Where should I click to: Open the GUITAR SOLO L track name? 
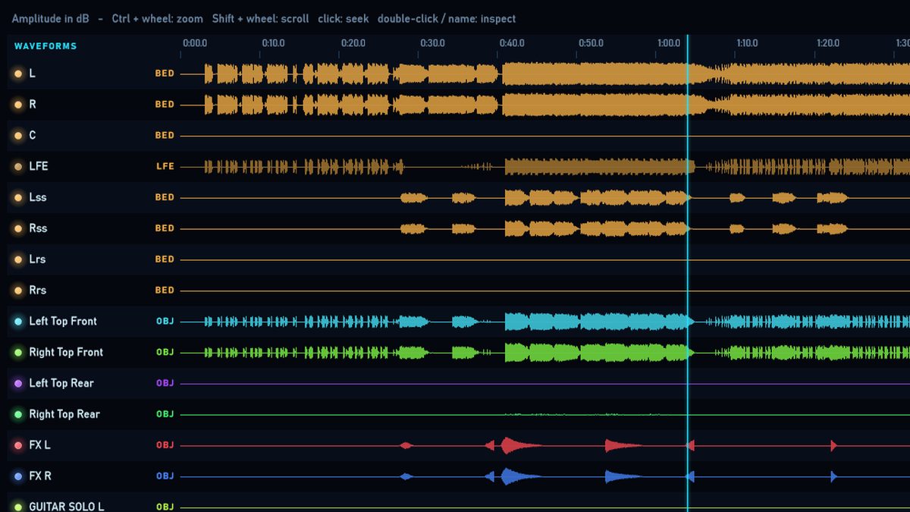[67, 506]
